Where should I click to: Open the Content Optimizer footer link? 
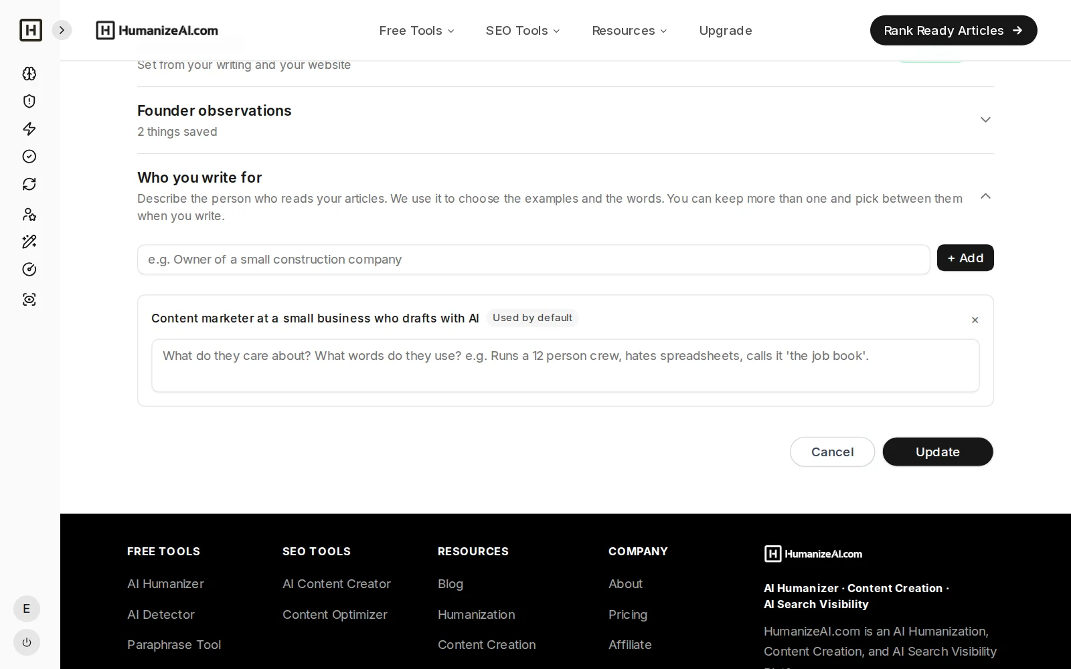(335, 615)
